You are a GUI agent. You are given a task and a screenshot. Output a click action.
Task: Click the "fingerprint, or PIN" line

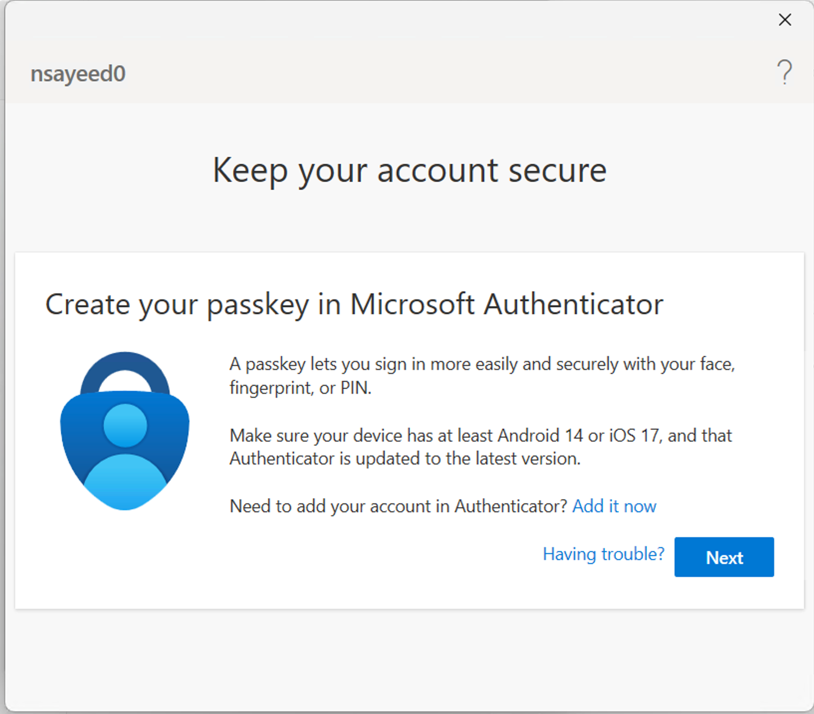[x=300, y=388]
